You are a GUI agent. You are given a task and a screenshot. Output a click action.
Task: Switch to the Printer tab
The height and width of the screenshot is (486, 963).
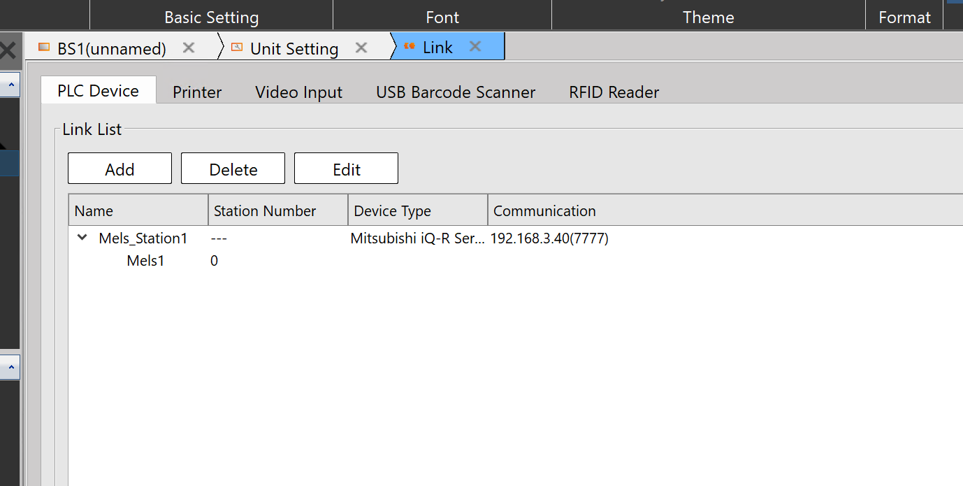pos(197,92)
